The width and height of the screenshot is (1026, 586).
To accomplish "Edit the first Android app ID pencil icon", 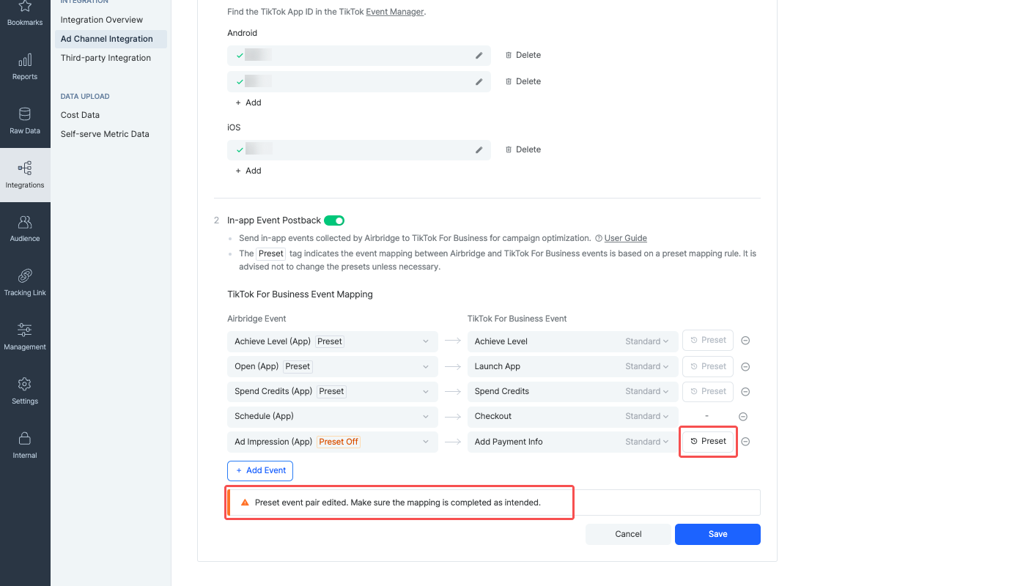I will [x=479, y=55].
